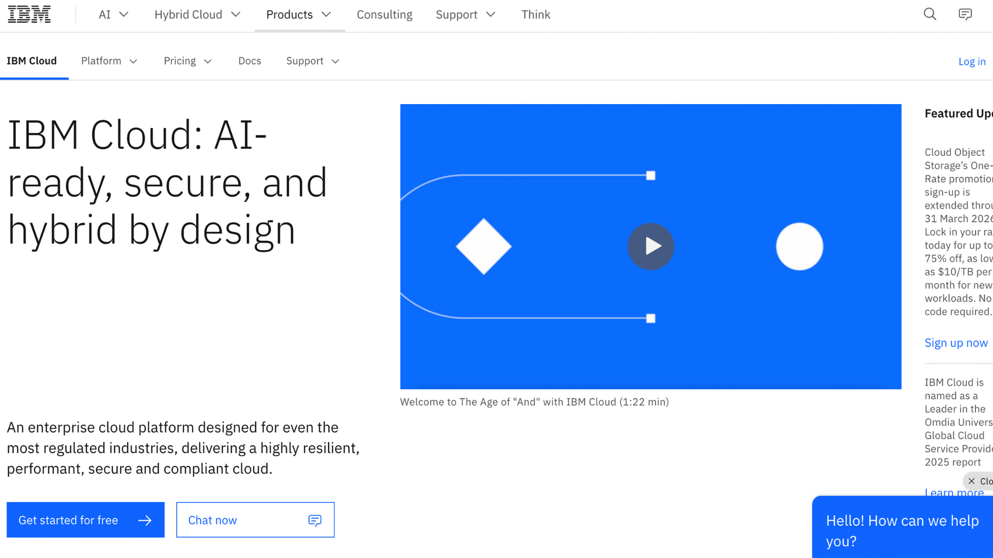Go to the Consulting page
The width and height of the screenshot is (993, 558).
coord(384,15)
